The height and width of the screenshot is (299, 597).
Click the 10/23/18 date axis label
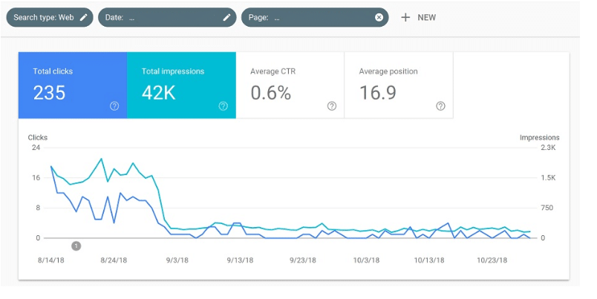coord(492,260)
